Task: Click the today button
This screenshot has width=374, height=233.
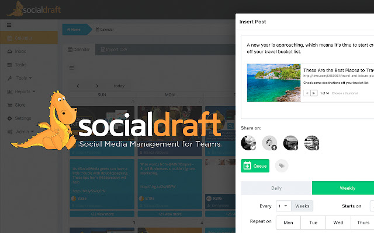Action: pyautogui.click(x=119, y=86)
